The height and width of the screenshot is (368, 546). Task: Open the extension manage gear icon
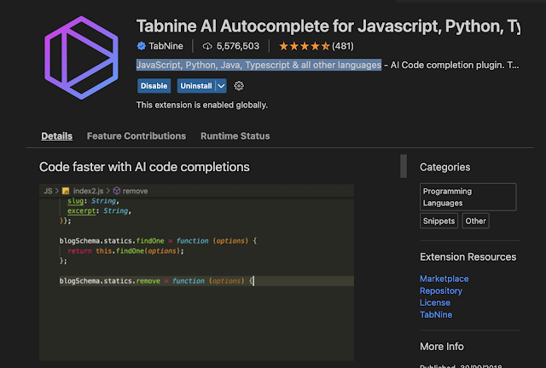pos(239,86)
